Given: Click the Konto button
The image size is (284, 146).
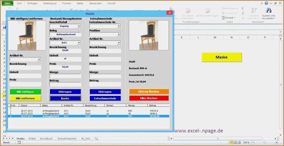Looking at the screenshot, I should [x=65, y=98].
